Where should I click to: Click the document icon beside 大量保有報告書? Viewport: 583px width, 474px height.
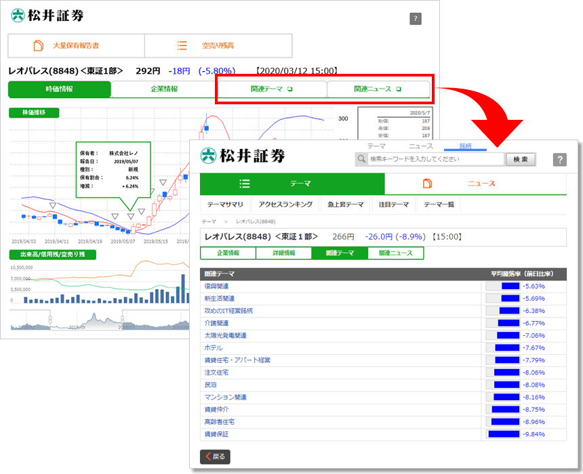(x=38, y=45)
